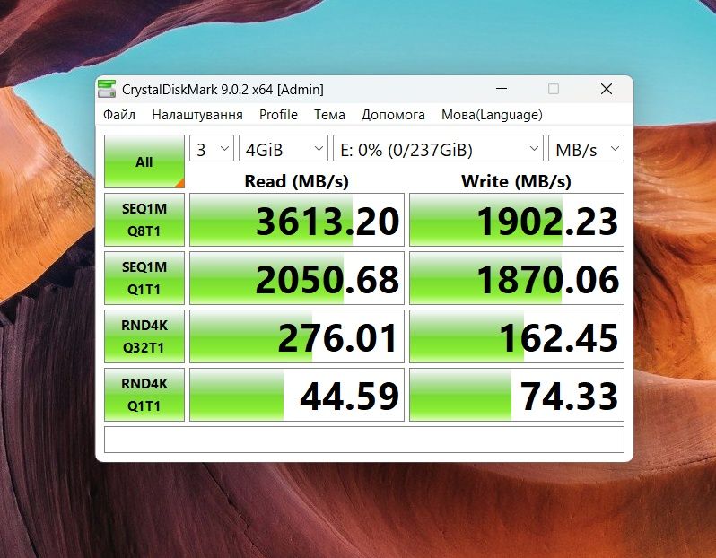Expand the test count dropdown showing 3
The width and height of the screenshot is (716, 558).
(212, 148)
